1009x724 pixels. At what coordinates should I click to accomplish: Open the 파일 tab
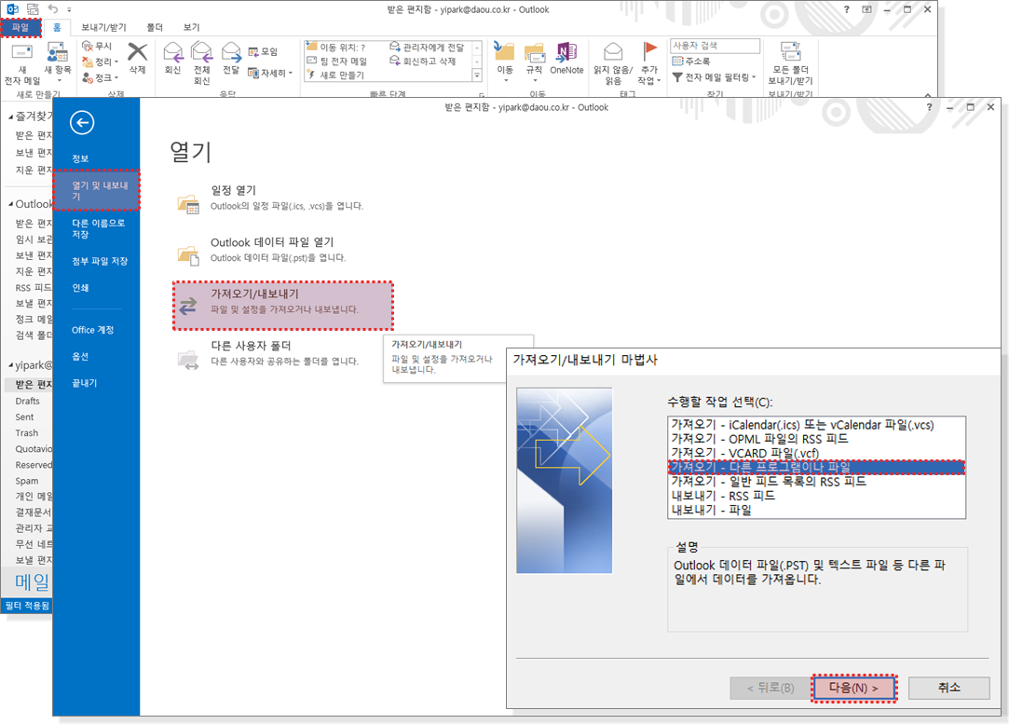coord(20,28)
